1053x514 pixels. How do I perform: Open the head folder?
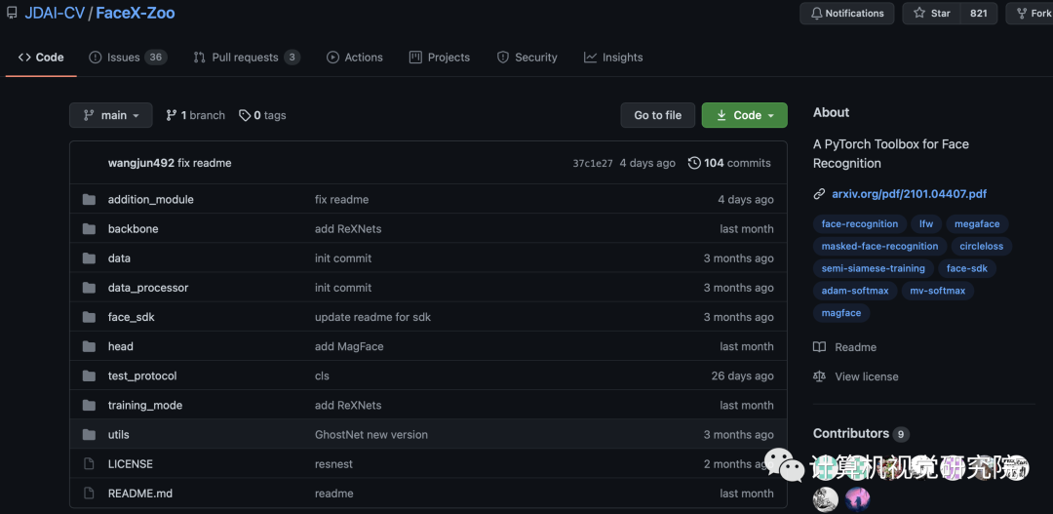(120, 346)
